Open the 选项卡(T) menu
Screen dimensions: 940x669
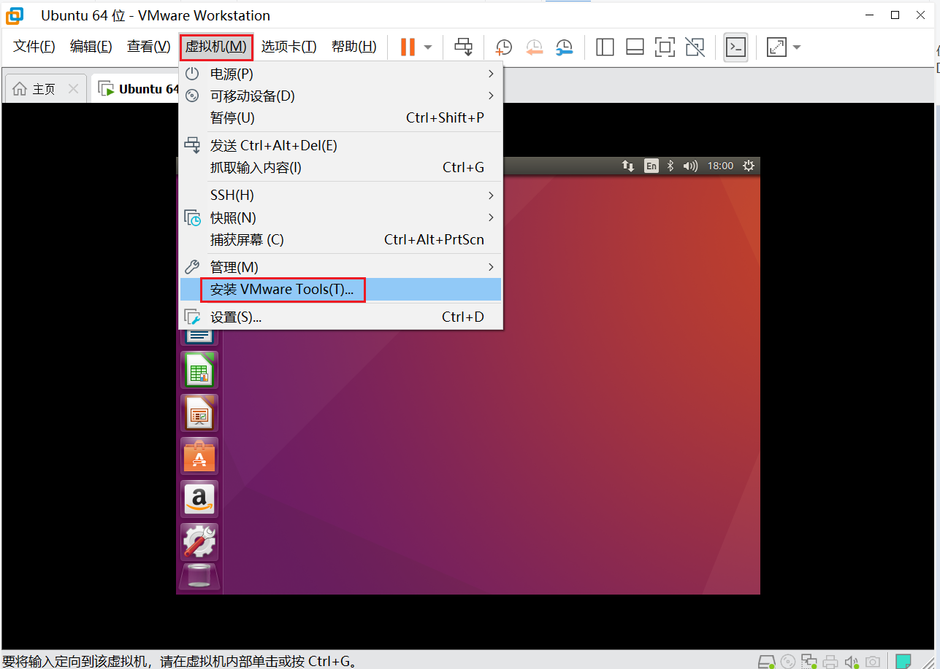(x=289, y=47)
